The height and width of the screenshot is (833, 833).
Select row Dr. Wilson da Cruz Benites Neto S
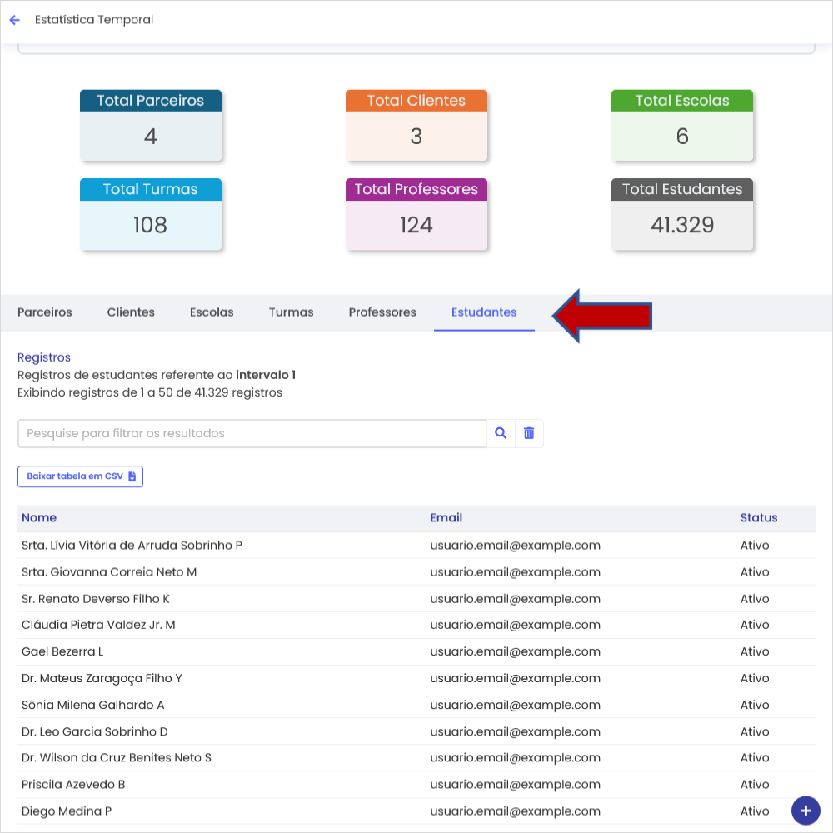pyautogui.click(x=416, y=758)
